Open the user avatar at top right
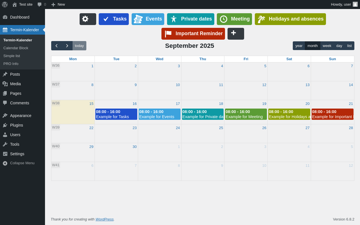Screen dimensions: 360x225 pos(355,4)
